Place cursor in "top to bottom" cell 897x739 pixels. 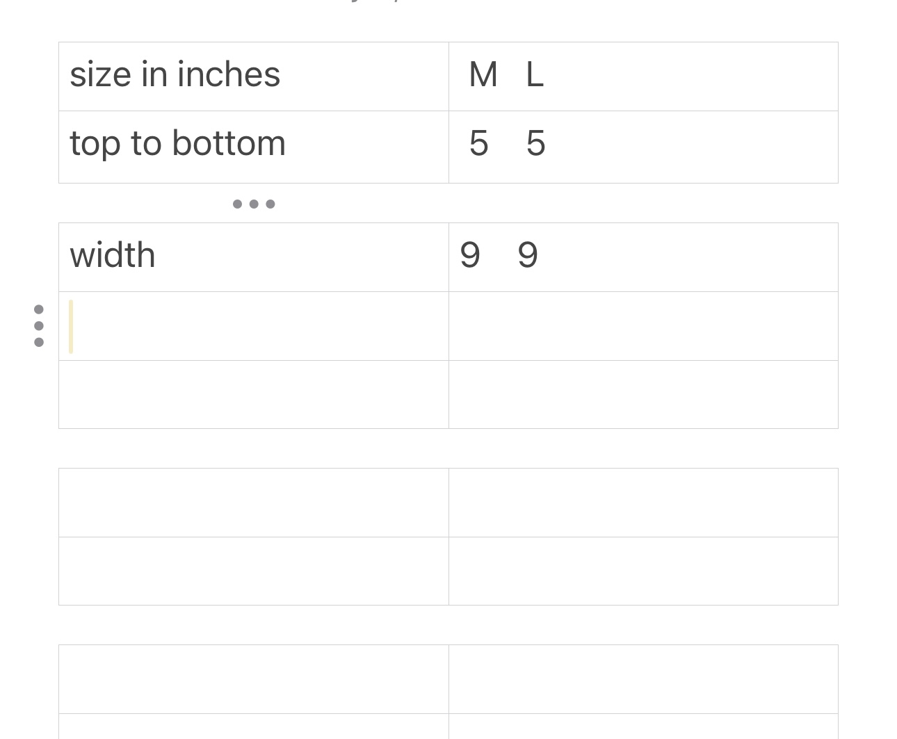254,147
